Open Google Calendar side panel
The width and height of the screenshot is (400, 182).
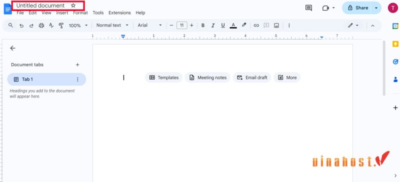pos(395,26)
